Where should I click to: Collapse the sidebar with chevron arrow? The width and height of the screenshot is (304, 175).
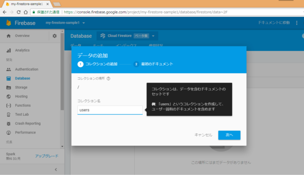pos(56,170)
